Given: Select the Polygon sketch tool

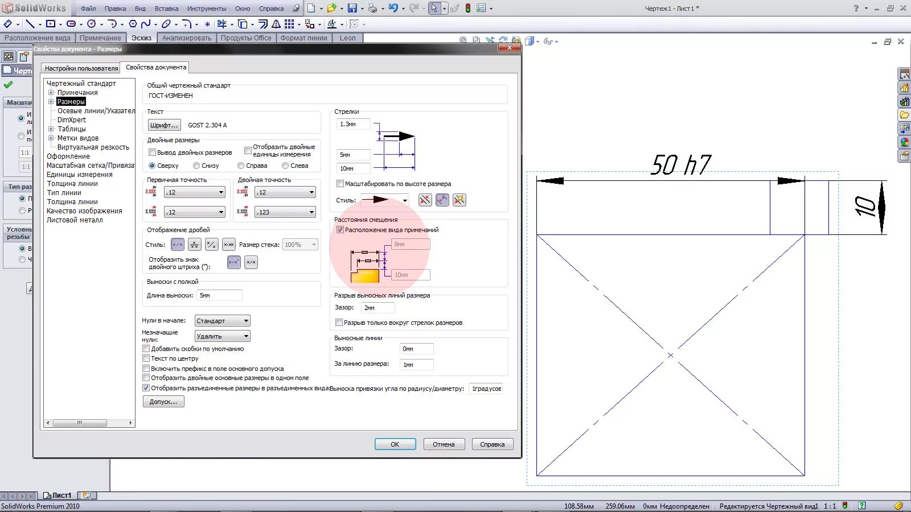Looking at the screenshot, I should tap(133, 24).
